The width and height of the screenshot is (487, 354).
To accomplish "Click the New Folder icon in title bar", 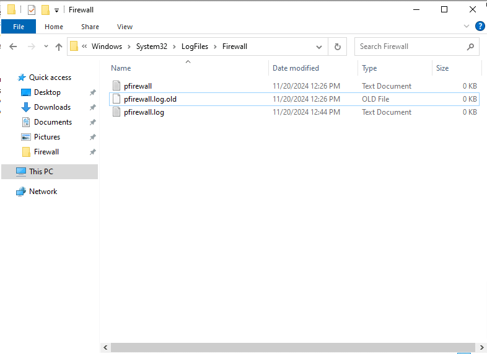I will click(x=45, y=10).
